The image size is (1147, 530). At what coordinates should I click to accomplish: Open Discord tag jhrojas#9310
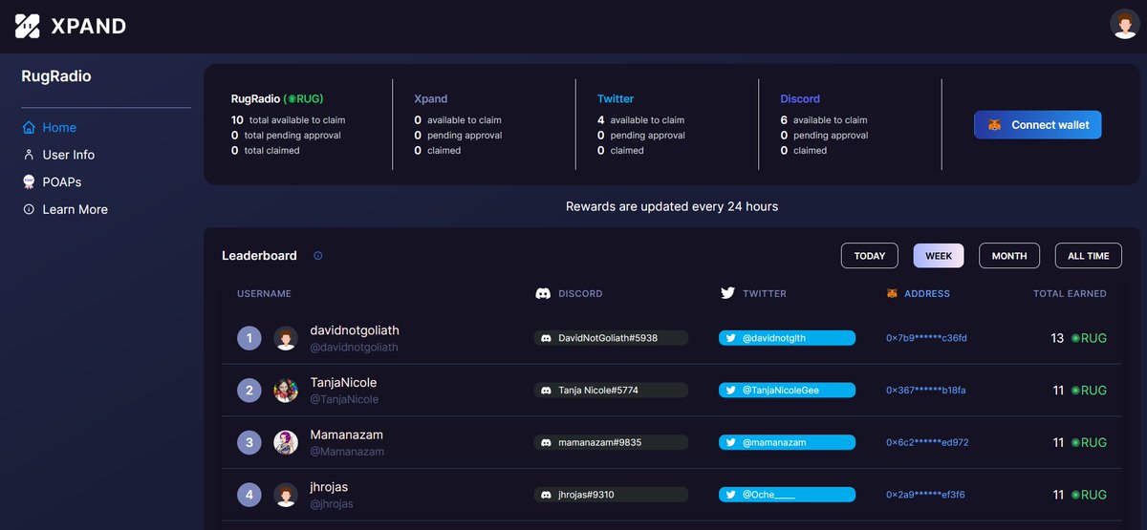[611, 495]
